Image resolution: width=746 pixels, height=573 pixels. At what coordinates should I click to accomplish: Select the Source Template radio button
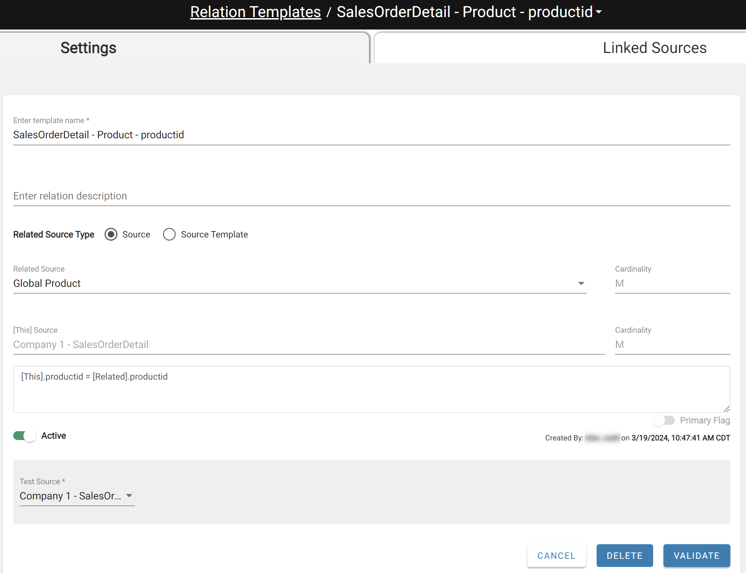point(169,235)
